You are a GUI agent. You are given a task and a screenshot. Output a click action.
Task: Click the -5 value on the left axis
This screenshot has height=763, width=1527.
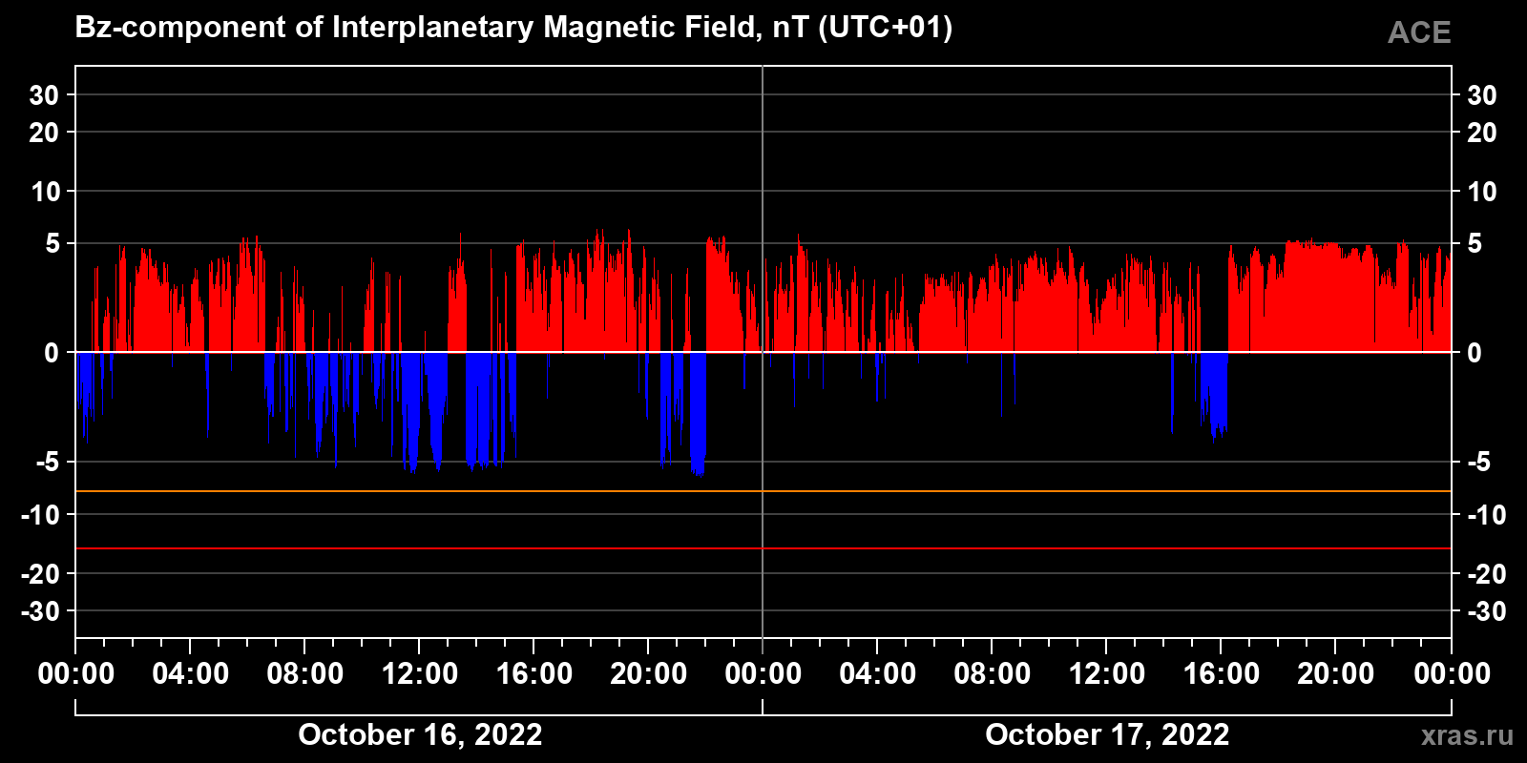point(48,463)
